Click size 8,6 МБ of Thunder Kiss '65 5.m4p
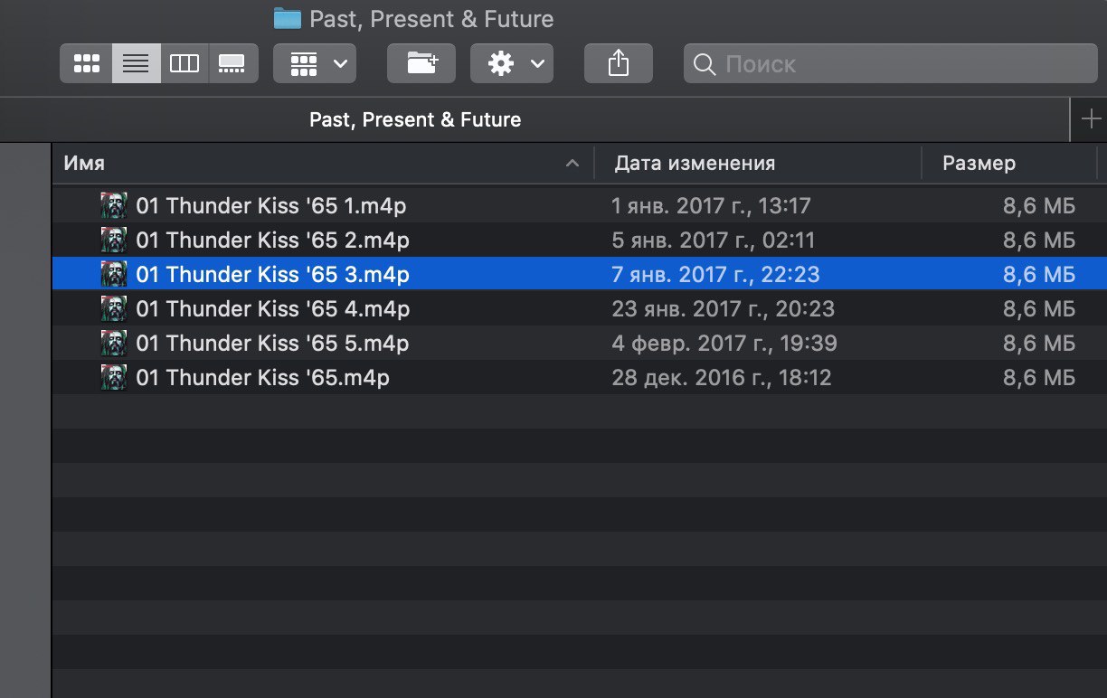This screenshot has height=698, width=1107. point(1039,344)
